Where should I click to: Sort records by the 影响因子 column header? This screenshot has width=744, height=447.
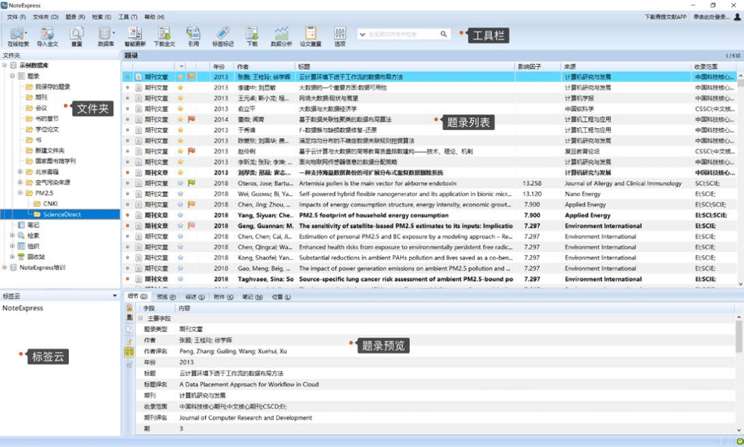click(537, 66)
